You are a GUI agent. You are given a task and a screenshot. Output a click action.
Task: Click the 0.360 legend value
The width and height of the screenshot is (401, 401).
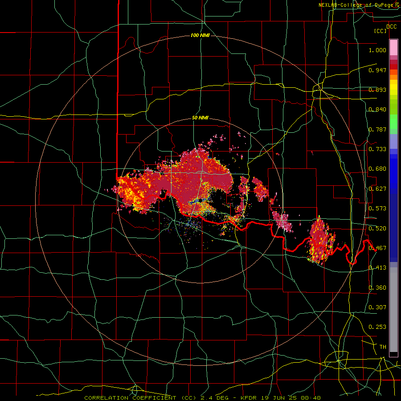pyautogui.click(x=377, y=287)
